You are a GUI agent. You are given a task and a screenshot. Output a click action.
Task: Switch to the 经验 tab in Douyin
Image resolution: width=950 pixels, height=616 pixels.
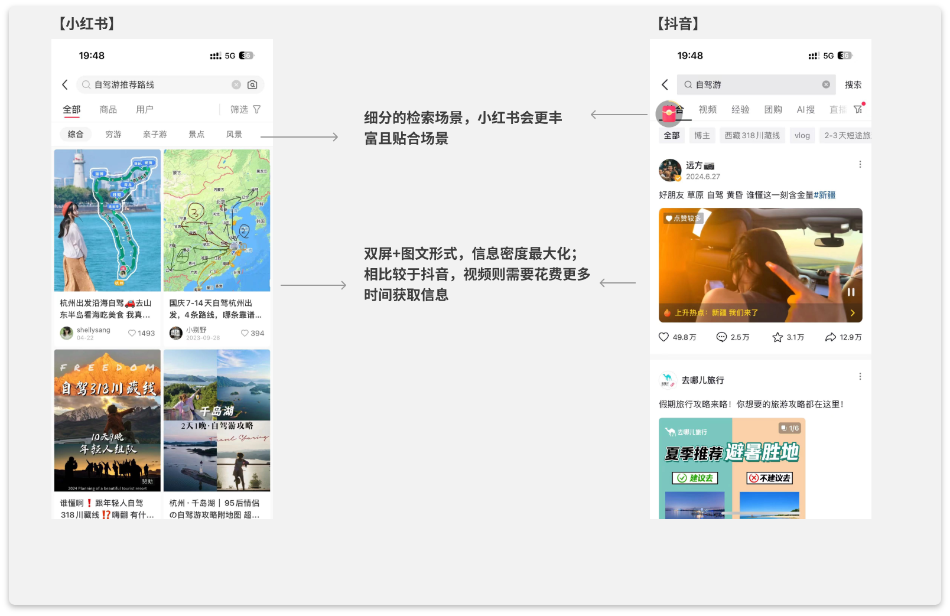coord(740,109)
